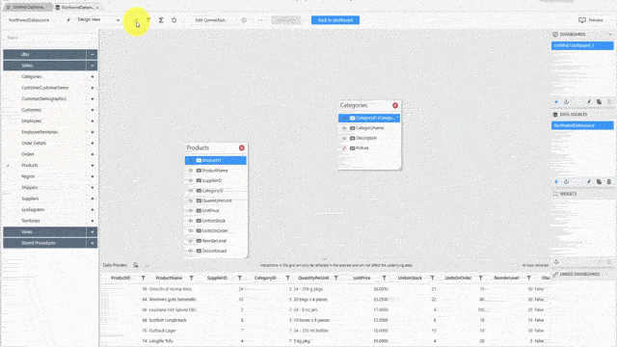Select the Customers table in list
The width and height of the screenshot is (617, 347).
click(x=31, y=110)
